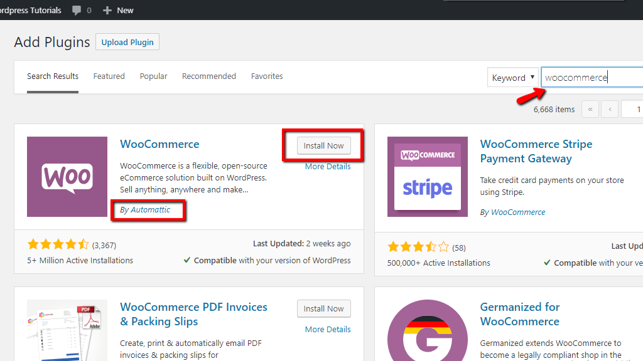Click the Add Plugins page heading

pos(52,42)
